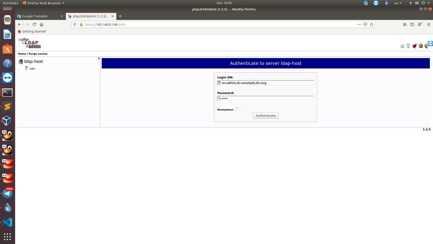Open the Firefox account icon

(420, 24)
